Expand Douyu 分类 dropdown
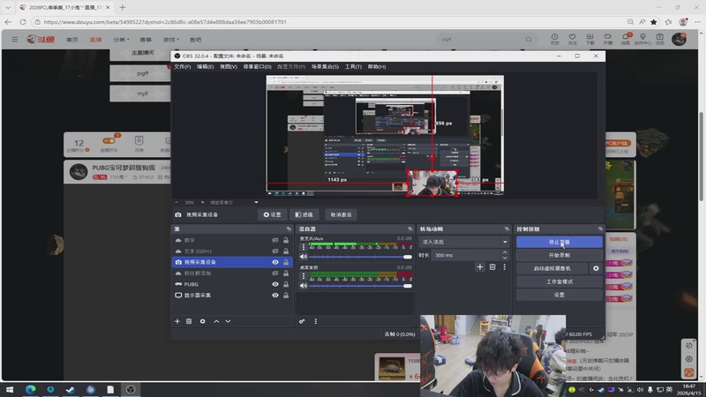Screen dimensions: 706x397 click(121, 40)
